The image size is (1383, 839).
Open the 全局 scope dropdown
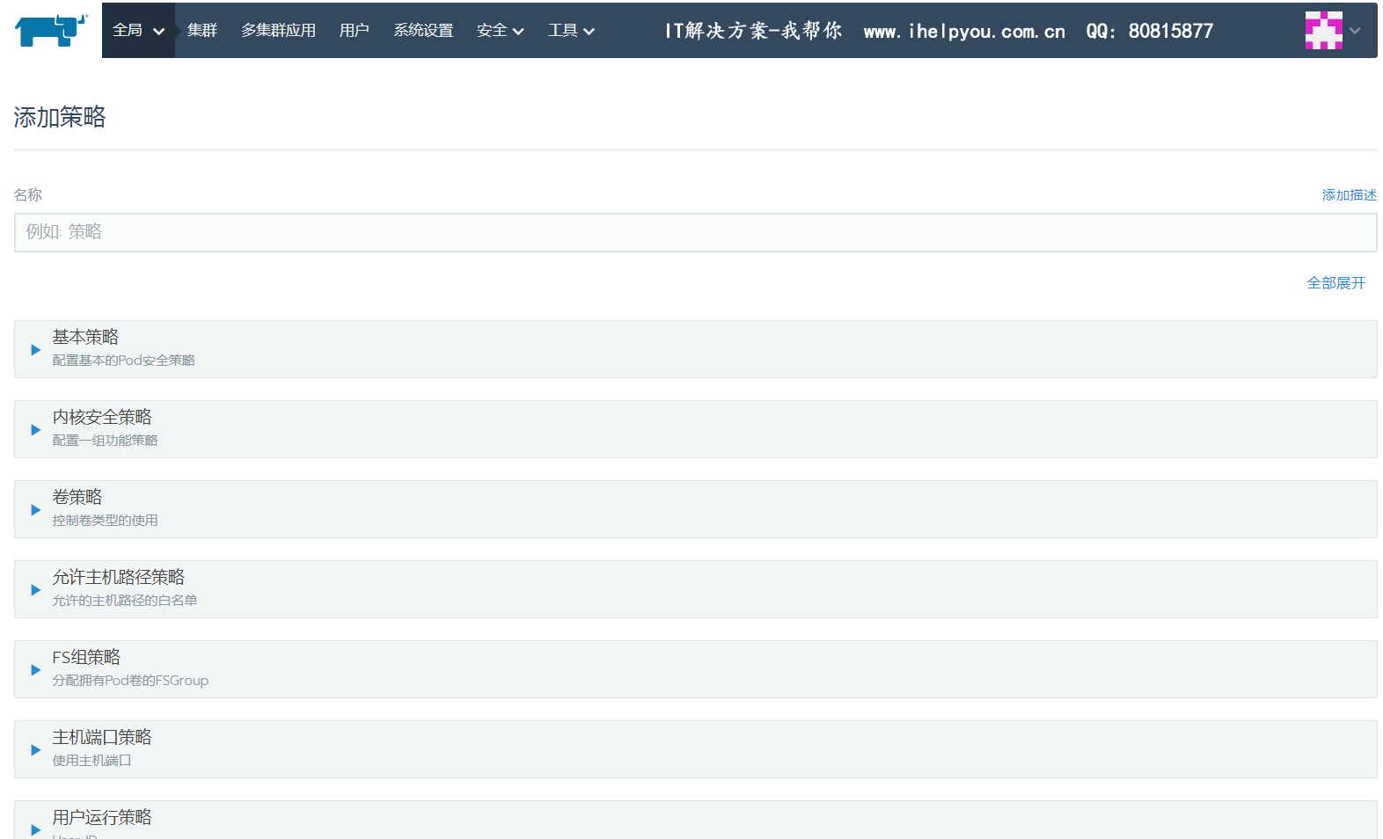[138, 30]
